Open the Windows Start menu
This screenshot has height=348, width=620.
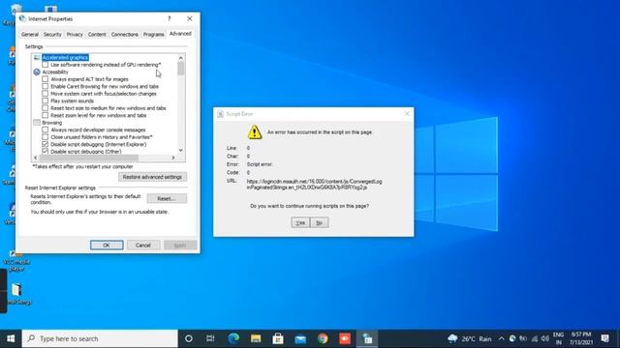(11, 338)
